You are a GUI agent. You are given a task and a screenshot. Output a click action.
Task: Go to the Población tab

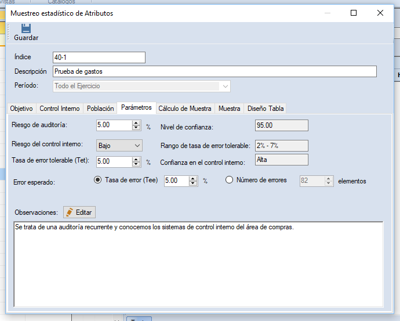100,109
